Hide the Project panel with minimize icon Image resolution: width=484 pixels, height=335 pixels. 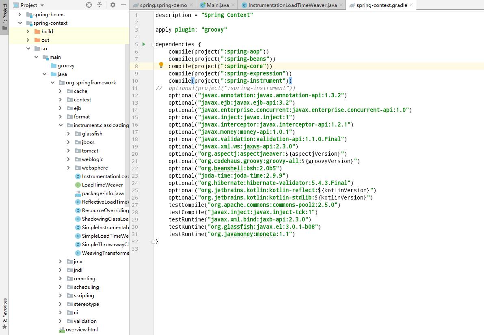click(123, 5)
